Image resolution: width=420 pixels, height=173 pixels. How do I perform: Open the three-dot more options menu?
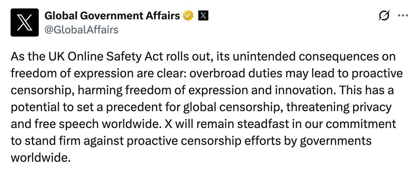point(402,15)
